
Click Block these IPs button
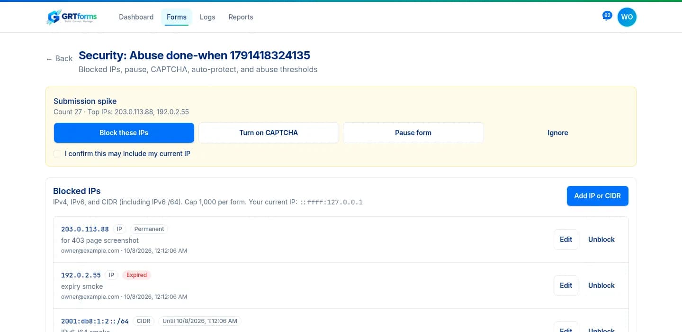click(x=124, y=133)
